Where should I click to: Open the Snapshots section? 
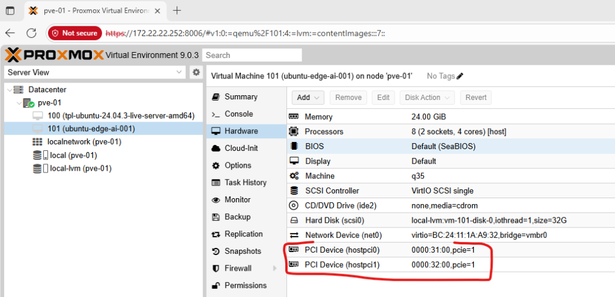tap(243, 251)
